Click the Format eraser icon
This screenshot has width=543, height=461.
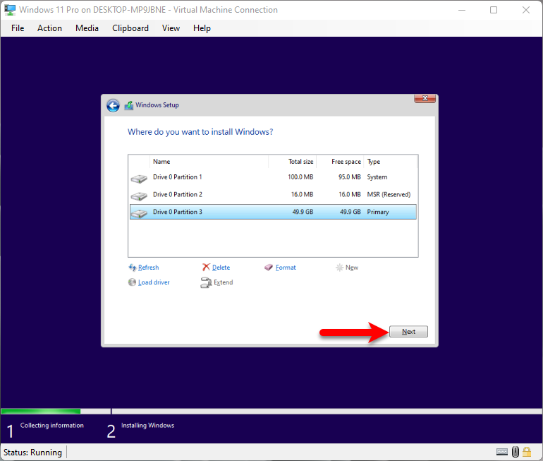[x=269, y=268]
